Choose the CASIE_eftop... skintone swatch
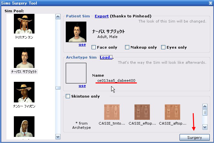This screenshot has height=143, width=214. (x=142, y=112)
